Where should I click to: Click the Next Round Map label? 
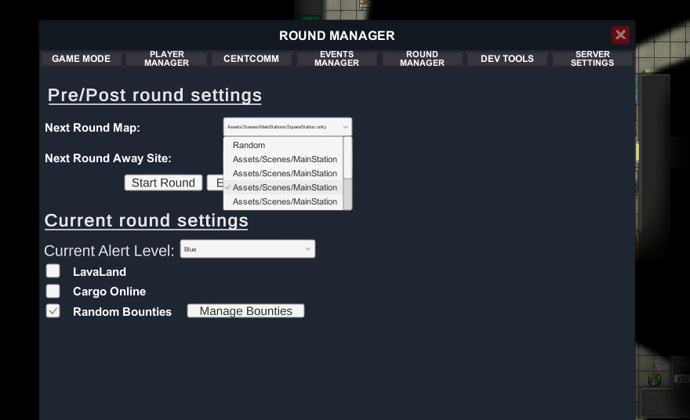click(x=93, y=128)
